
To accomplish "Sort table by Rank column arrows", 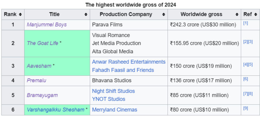I will 20,14.
